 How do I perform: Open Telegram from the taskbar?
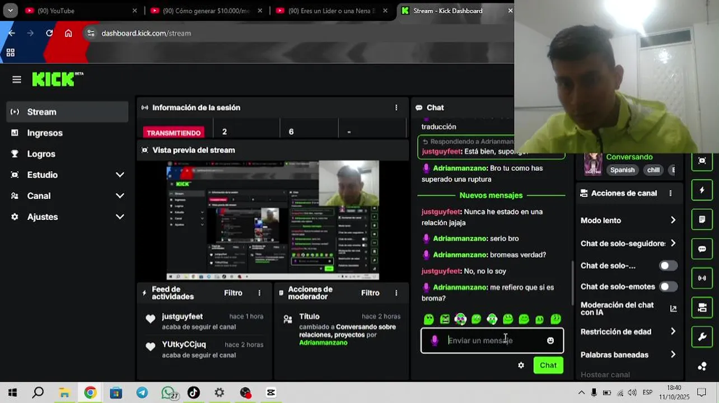(142, 393)
